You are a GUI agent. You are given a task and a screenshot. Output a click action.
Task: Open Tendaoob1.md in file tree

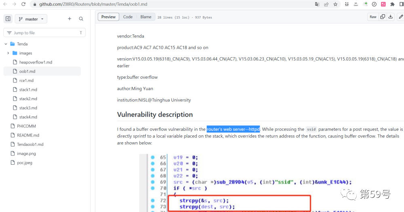[30, 145]
